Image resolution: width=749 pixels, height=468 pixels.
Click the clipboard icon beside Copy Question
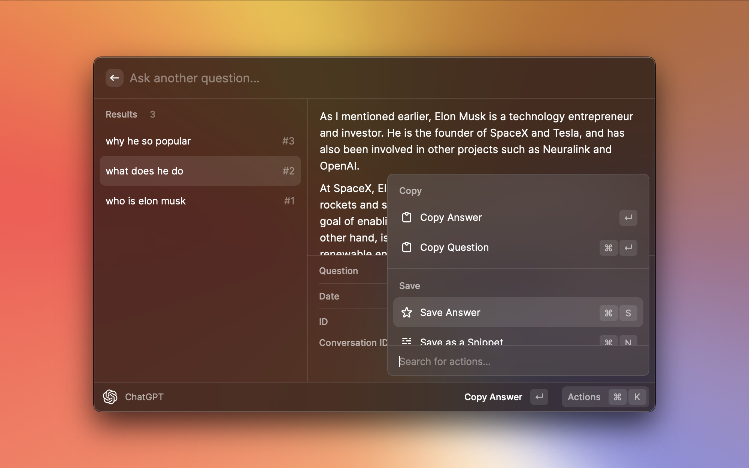click(407, 247)
